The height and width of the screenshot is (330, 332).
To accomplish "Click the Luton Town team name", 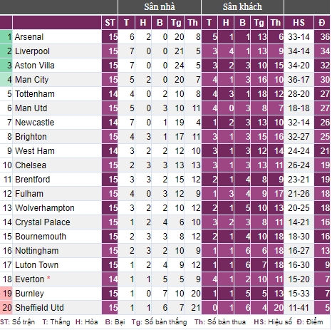I will tap(36, 265).
